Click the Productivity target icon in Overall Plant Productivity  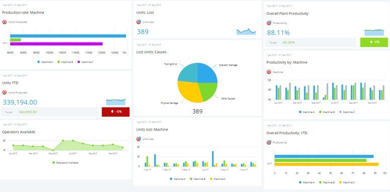pyautogui.click(x=269, y=23)
